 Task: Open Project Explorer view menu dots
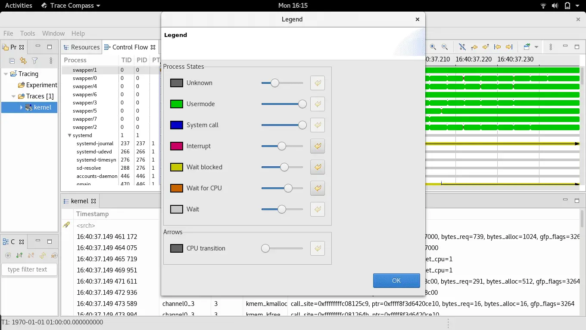[x=51, y=61]
